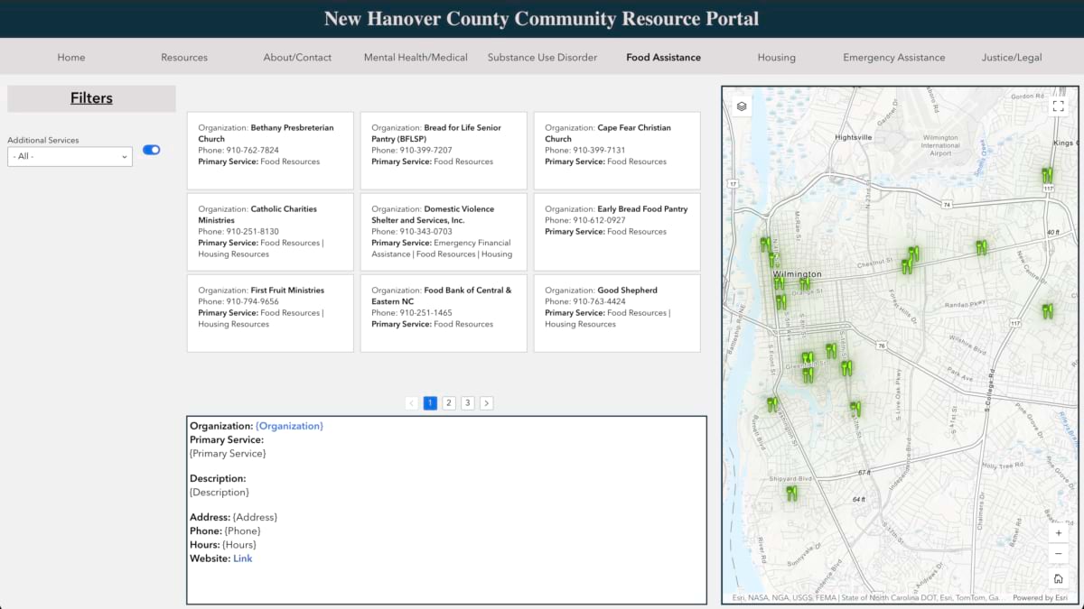Click phone number 910-399-7207
1084x609 pixels.
425,151
